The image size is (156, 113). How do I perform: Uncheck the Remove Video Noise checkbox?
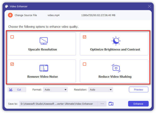pyautogui.click(x=12, y=64)
